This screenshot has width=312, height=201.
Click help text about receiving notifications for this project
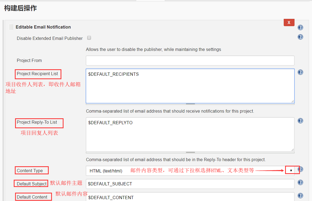170,111
